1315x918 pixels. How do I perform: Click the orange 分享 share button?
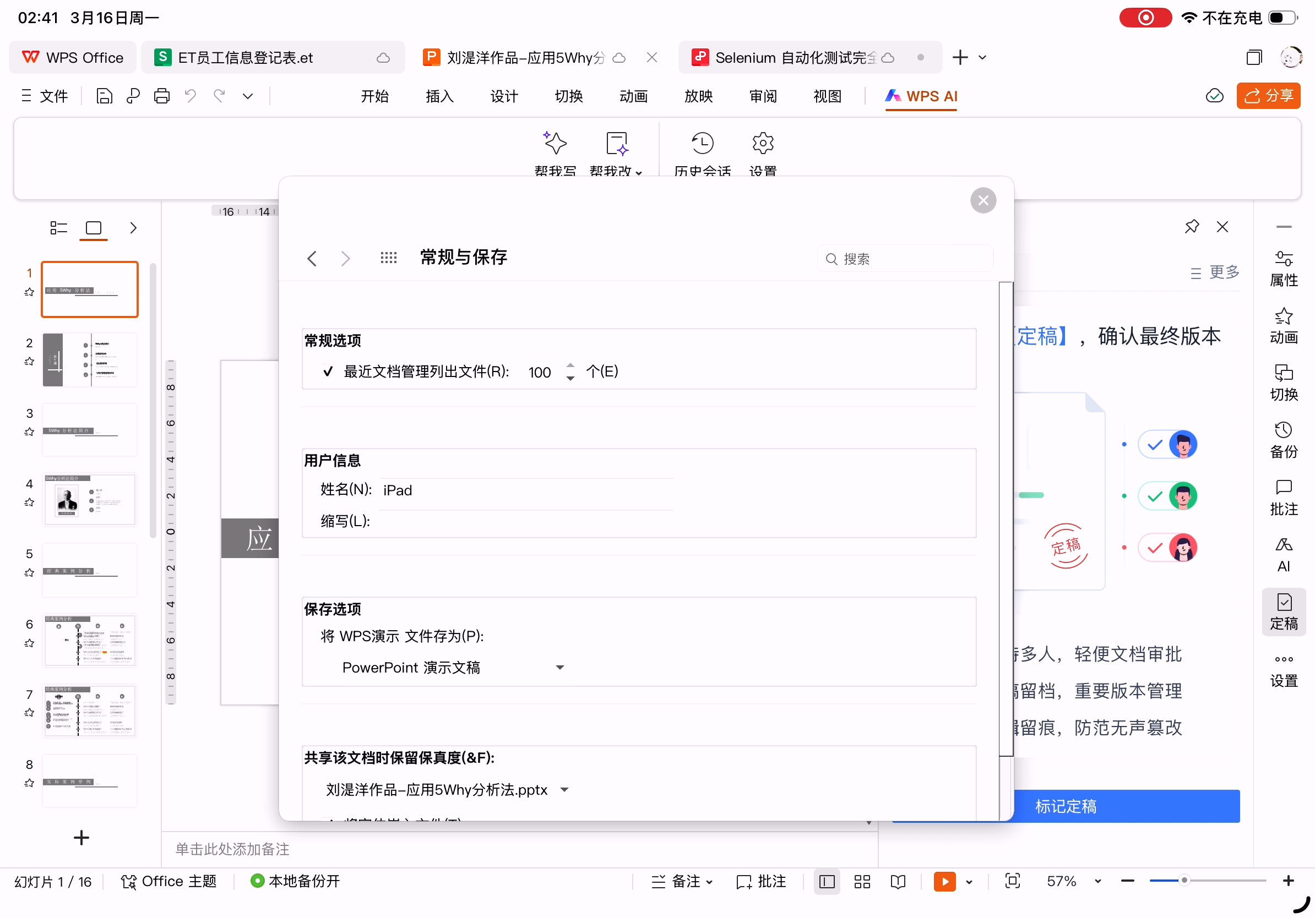click(1268, 96)
